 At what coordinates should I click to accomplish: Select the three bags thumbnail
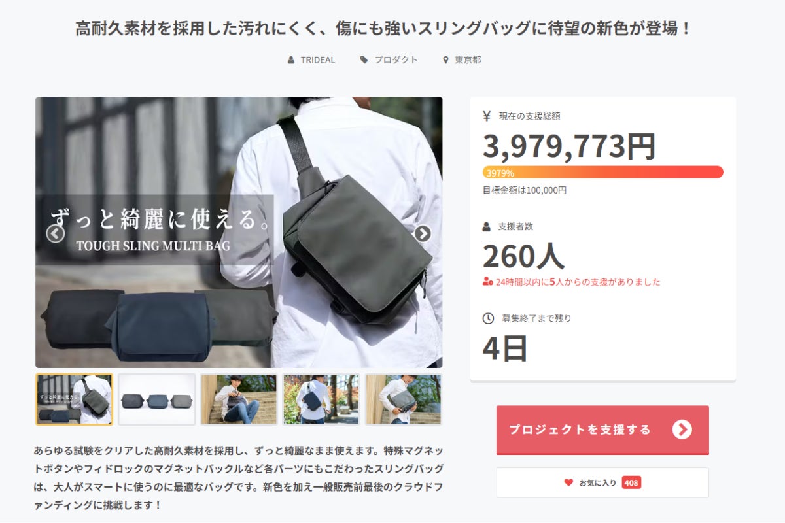click(157, 399)
